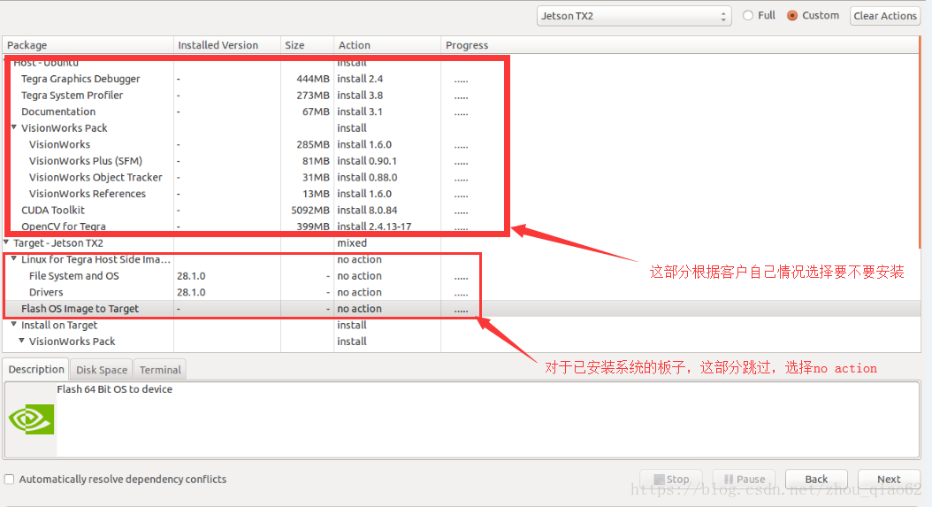Click the Back button
The image size is (932, 507).
816,479
